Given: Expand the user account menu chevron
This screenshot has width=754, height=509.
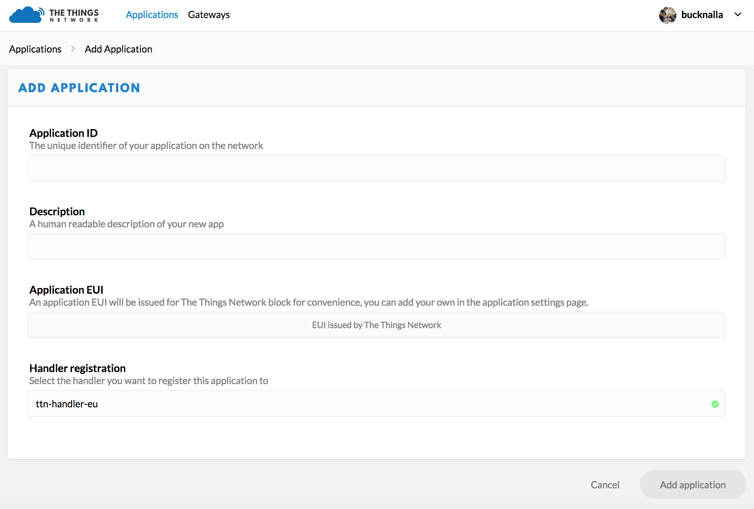Looking at the screenshot, I should (738, 15).
